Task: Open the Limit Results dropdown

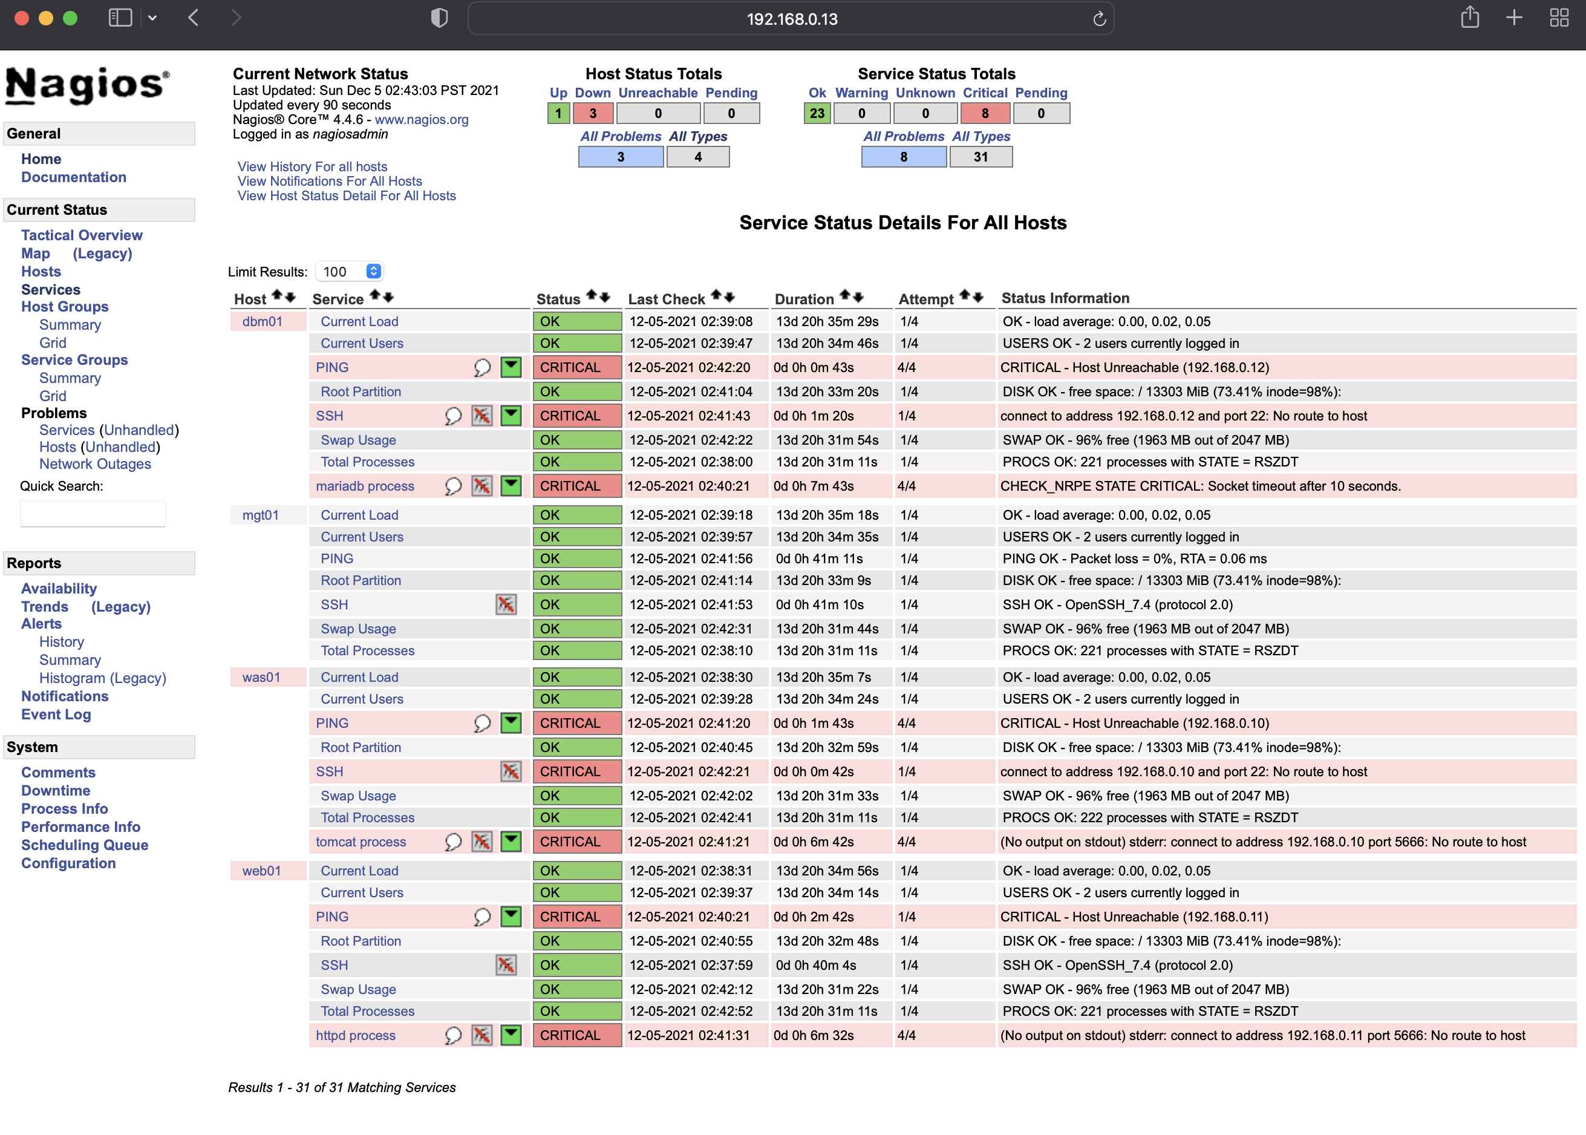Action: coord(350,271)
